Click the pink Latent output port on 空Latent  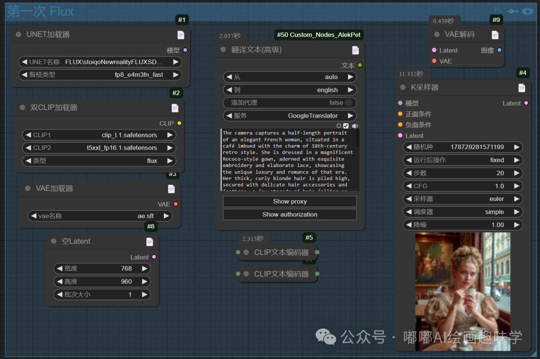click(x=154, y=256)
